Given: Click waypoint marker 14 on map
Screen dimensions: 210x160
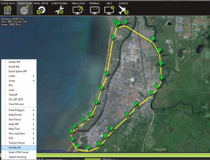Looking at the screenshot, I should pyautogui.click(x=88, y=147).
